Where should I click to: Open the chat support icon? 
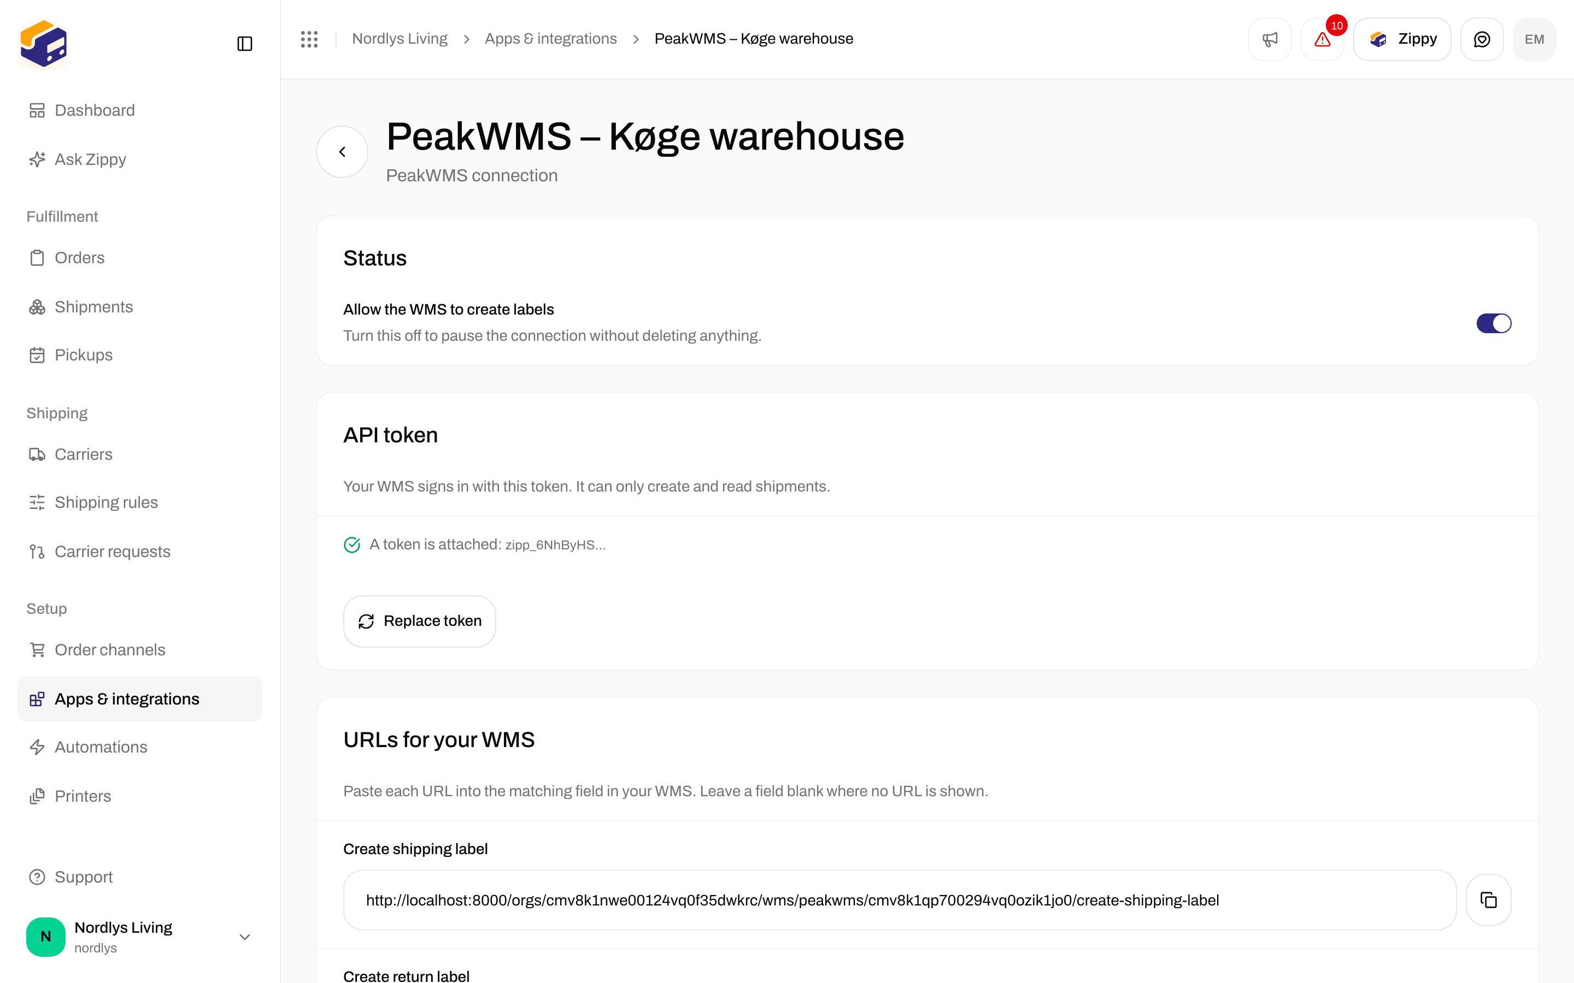1482,39
